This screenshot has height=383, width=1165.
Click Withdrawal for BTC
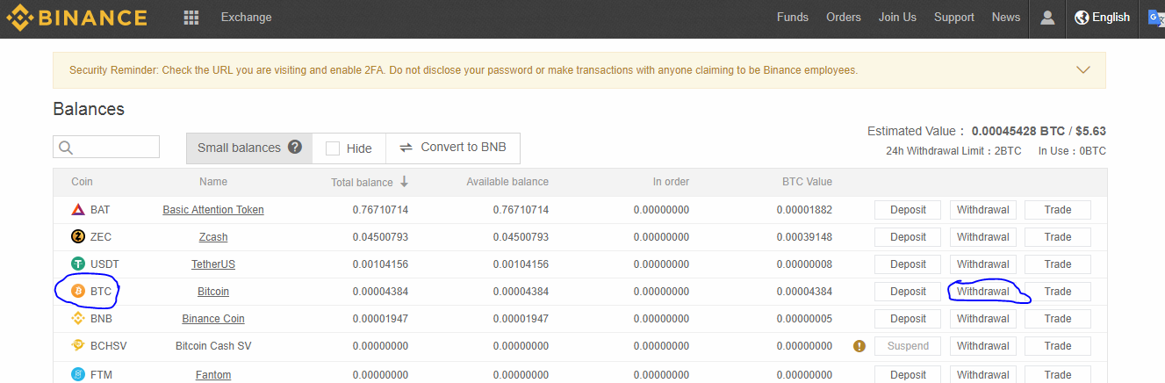coord(983,292)
